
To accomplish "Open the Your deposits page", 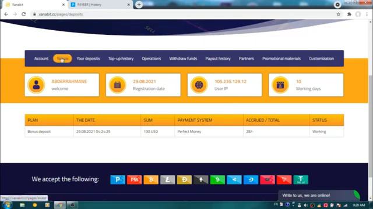I will [88, 59].
